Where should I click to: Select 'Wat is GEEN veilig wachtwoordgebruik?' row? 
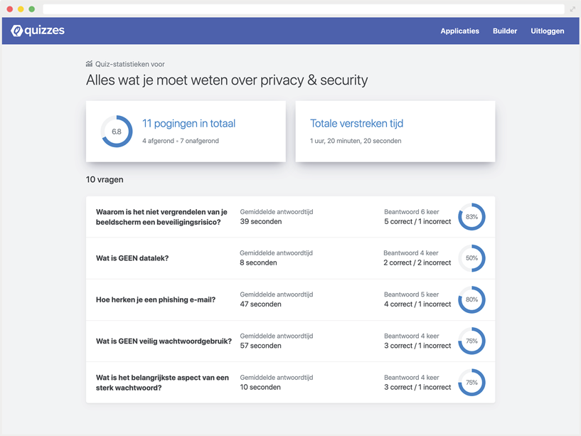coord(164,341)
